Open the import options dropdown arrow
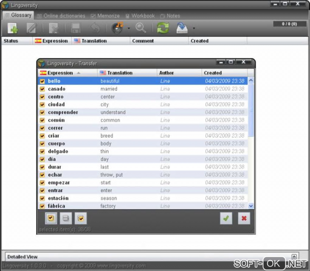 pyautogui.click(x=194, y=28)
